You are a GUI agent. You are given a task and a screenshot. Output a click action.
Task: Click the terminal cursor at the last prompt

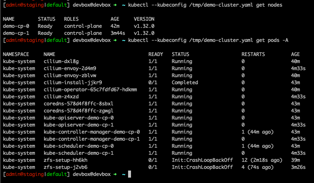pyautogui.click(x=130, y=174)
